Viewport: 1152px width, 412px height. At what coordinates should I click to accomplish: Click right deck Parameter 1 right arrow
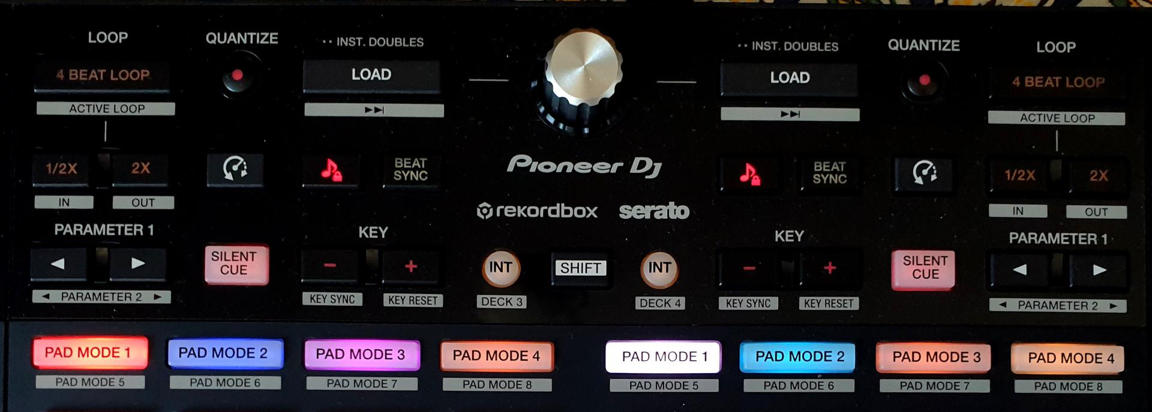click(x=1099, y=270)
